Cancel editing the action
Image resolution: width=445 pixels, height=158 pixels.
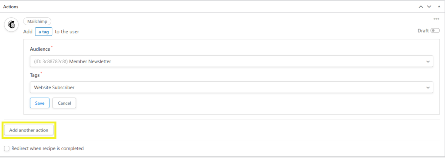(64, 103)
